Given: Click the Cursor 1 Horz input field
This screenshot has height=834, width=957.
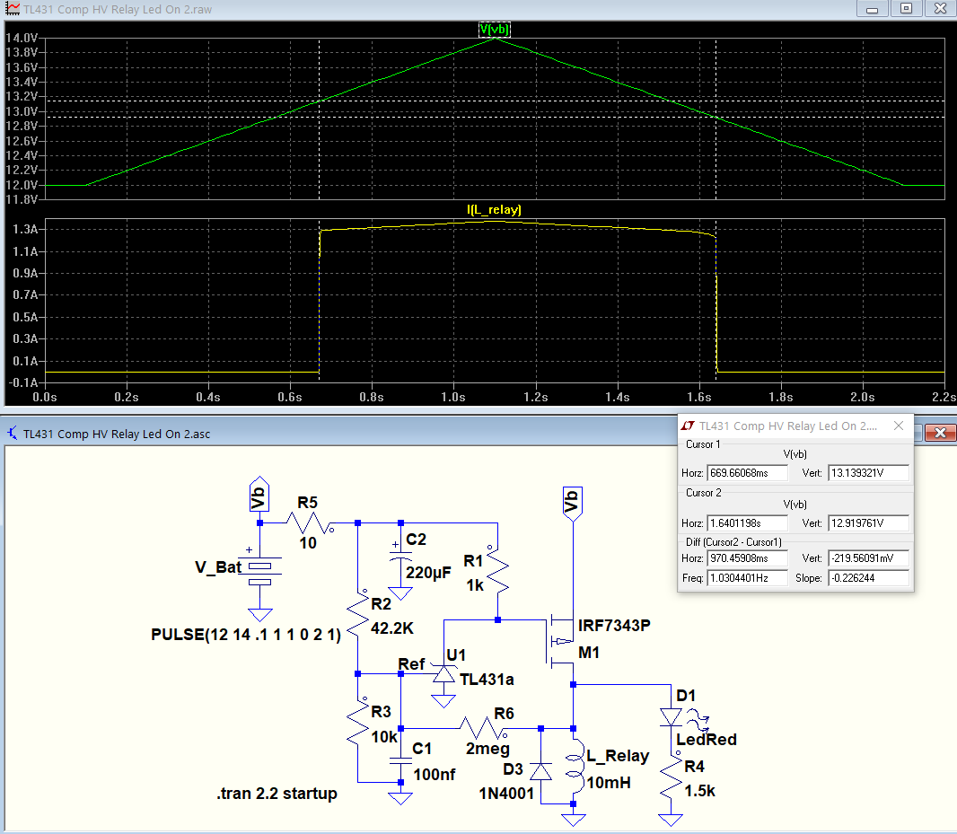Looking at the screenshot, I should (x=747, y=472).
